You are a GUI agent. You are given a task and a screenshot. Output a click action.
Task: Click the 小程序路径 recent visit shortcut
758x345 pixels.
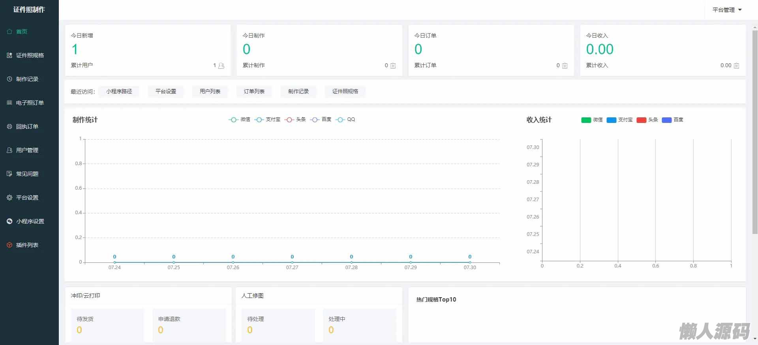click(119, 92)
